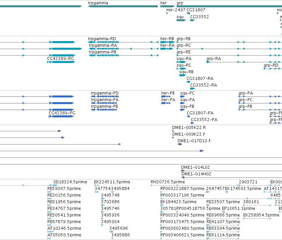
Task: Click EST RE59367.5prime
Action: [x=49, y=192]
